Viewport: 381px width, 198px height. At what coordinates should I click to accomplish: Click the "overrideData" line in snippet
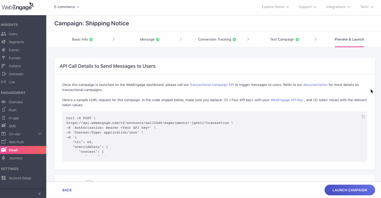[x=90, y=147]
